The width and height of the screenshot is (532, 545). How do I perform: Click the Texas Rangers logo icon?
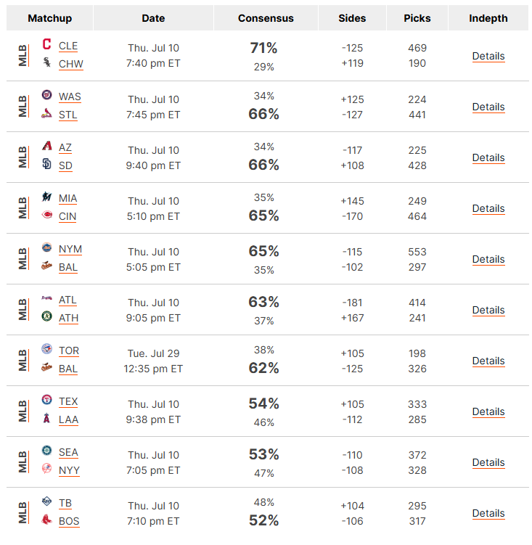(x=46, y=400)
